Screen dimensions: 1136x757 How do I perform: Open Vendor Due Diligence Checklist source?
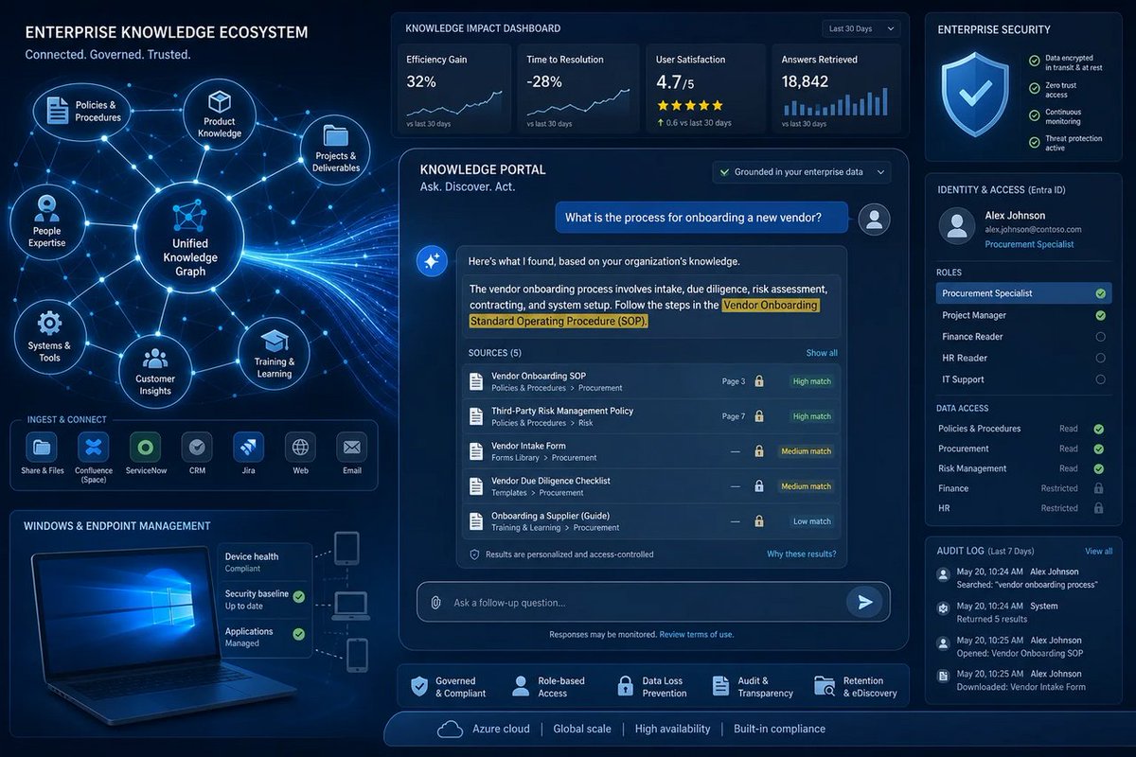650,486
